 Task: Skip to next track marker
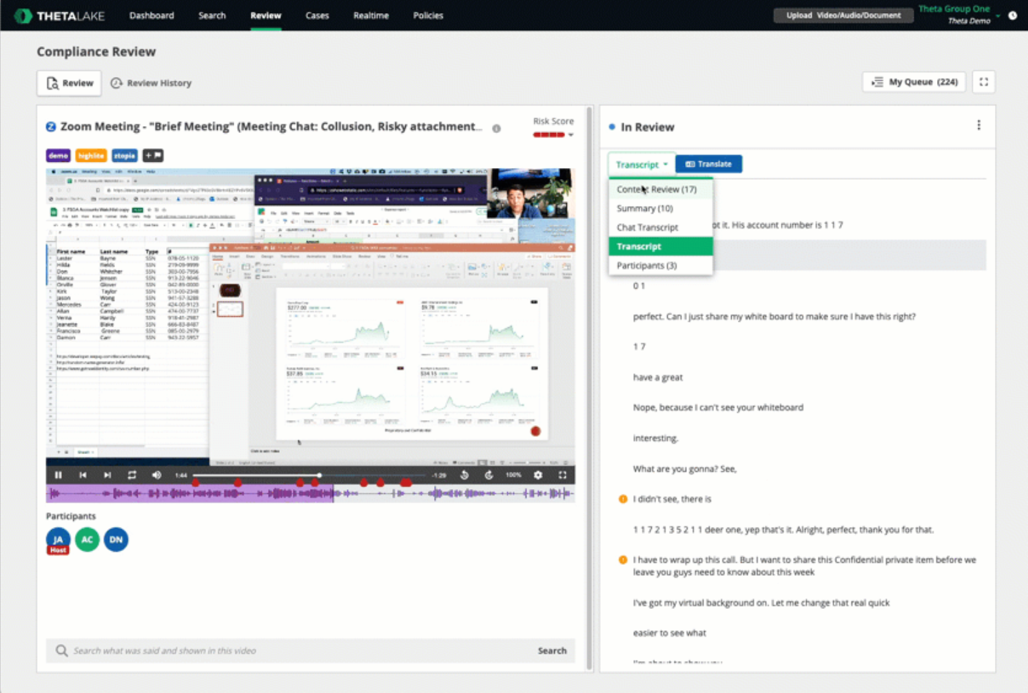(x=107, y=475)
